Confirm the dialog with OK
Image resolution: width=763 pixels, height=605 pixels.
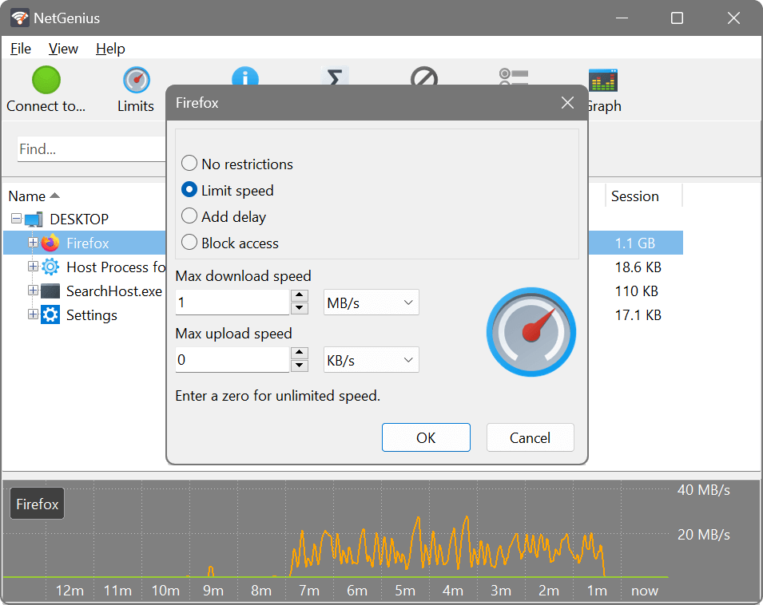click(x=426, y=437)
